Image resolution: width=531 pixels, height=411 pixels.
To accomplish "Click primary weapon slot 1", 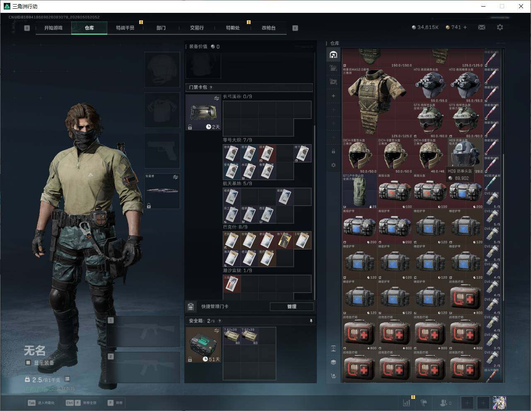I will click(143, 331).
